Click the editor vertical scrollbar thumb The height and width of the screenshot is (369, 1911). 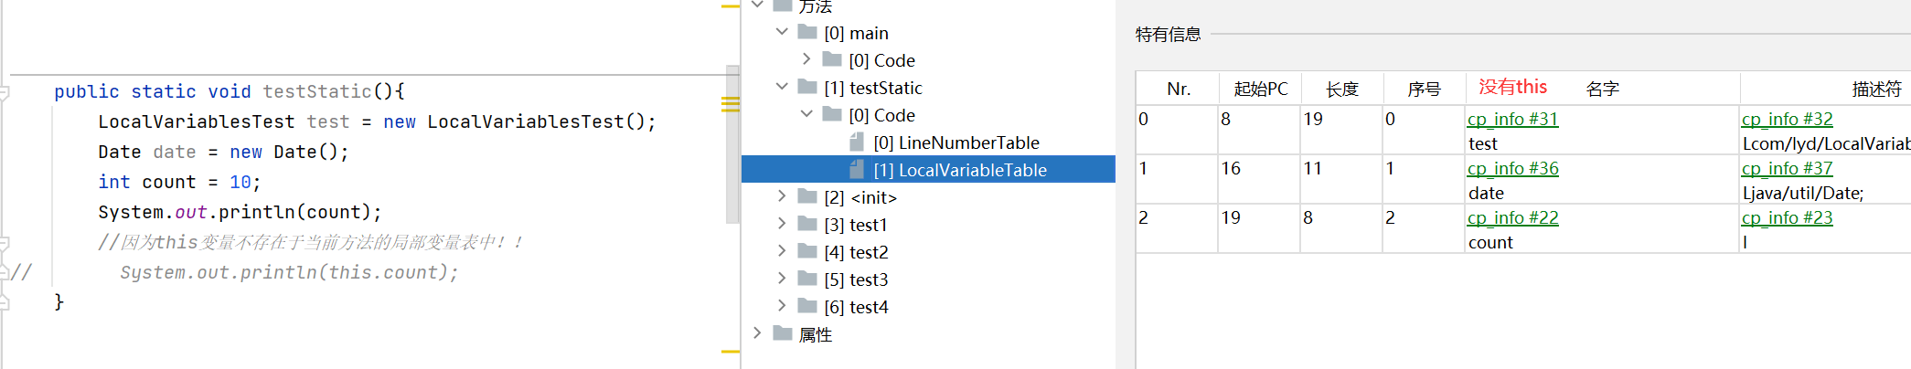click(732, 144)
